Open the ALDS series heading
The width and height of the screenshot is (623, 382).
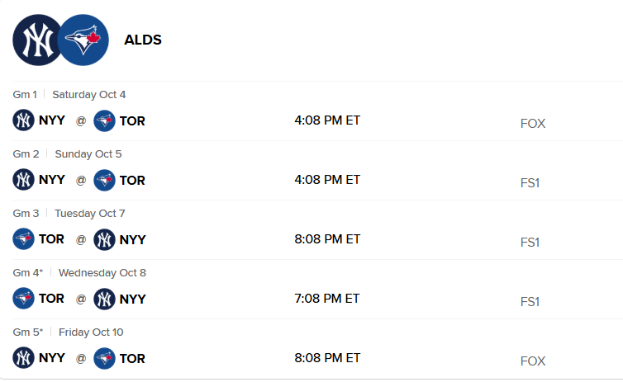(x=142, y=40)
